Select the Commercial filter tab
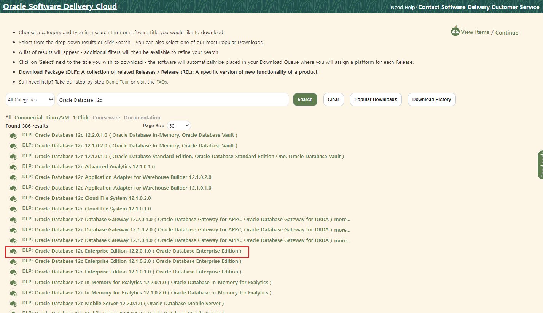 coord(29,117)
